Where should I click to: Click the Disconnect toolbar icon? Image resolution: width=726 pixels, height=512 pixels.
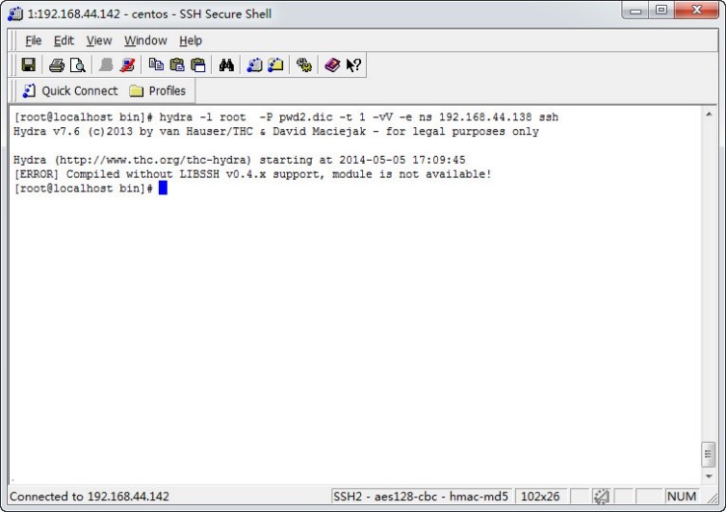tap(127, 64)
